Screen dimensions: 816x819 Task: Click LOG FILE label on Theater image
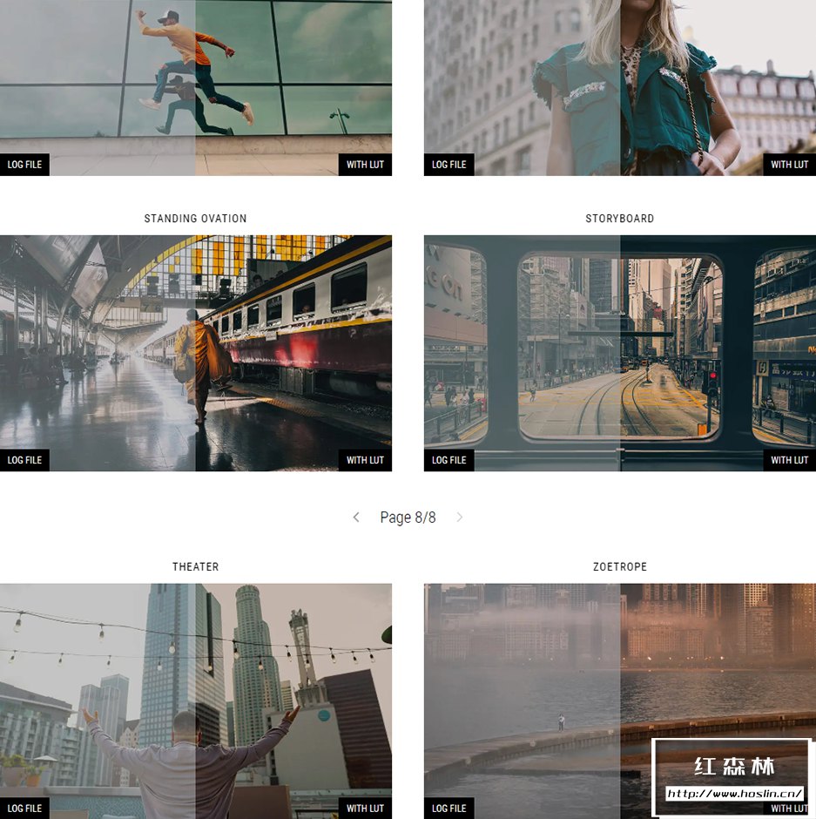pyautogui.click(x=24, y=808)
